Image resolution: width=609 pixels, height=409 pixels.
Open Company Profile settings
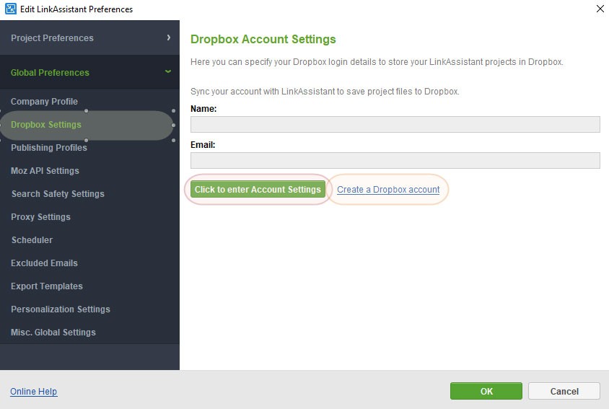44,102
